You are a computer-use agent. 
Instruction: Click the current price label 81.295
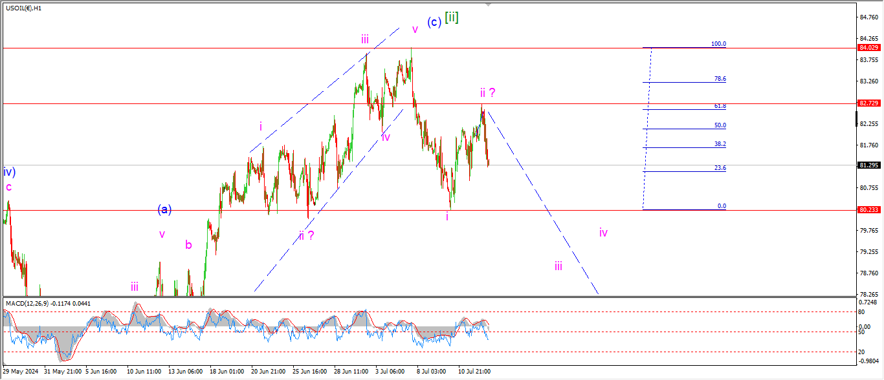(x=867, y=165)
